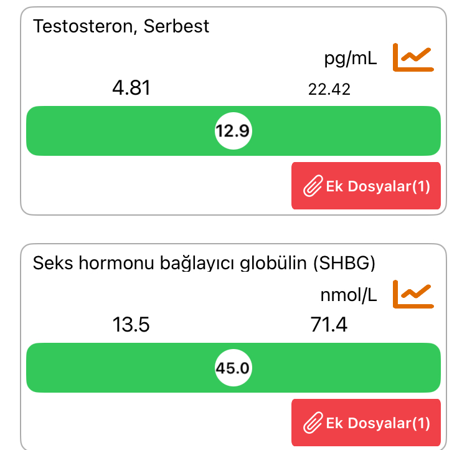Viewport: 467px width, 450px height.
Task: Tap the lower limit value 13.5
Action: click(x=131, y=325)
